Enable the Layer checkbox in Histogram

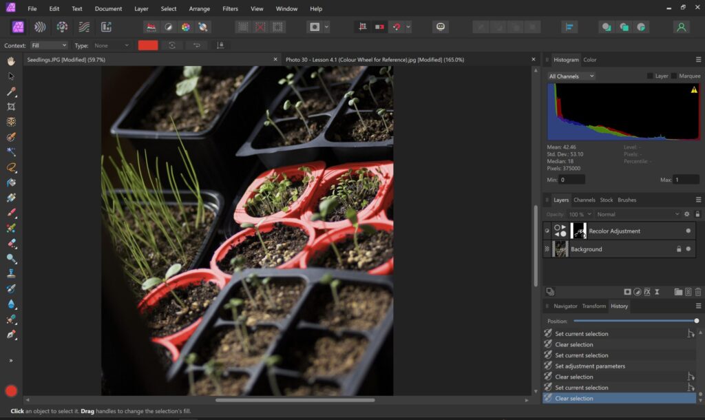click(650, 76)
